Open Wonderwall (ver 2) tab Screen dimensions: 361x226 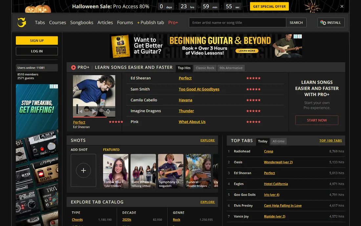coord(278,162)
